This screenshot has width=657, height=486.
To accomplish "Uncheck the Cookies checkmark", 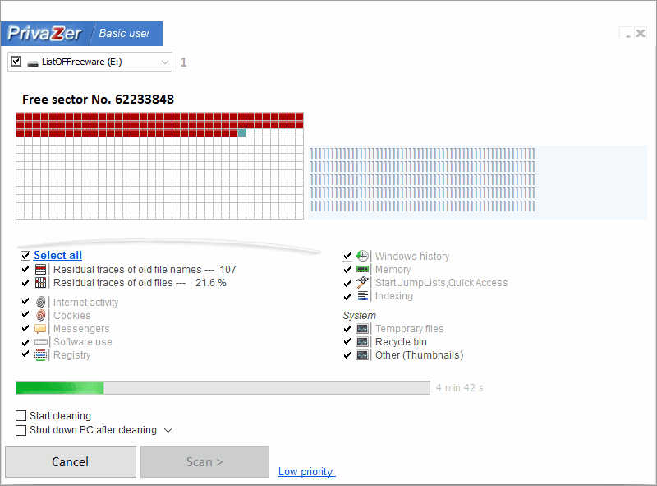I will (25, 315).
